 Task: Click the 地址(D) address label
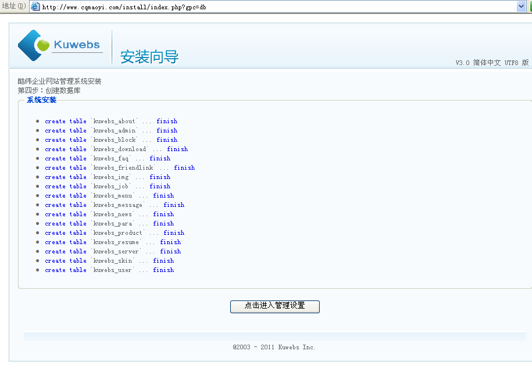pyautogui.click(x=14, y=6)
